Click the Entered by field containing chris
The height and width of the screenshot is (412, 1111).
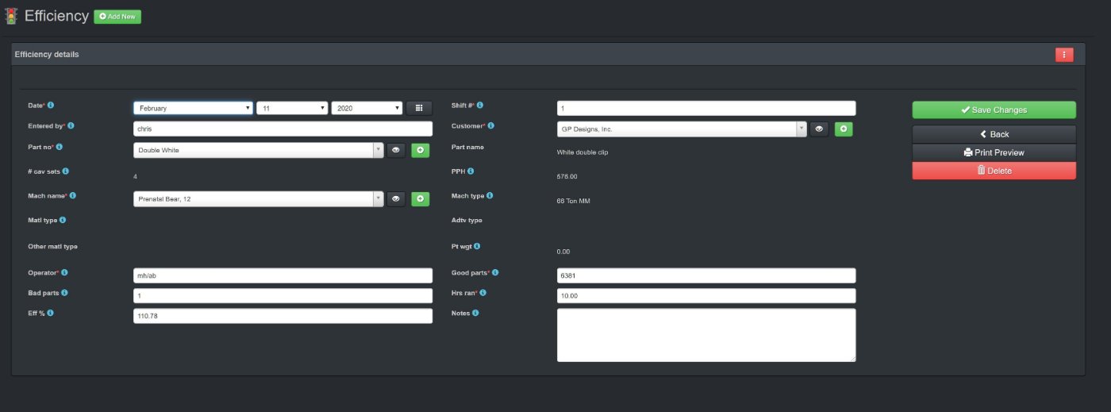283,129
